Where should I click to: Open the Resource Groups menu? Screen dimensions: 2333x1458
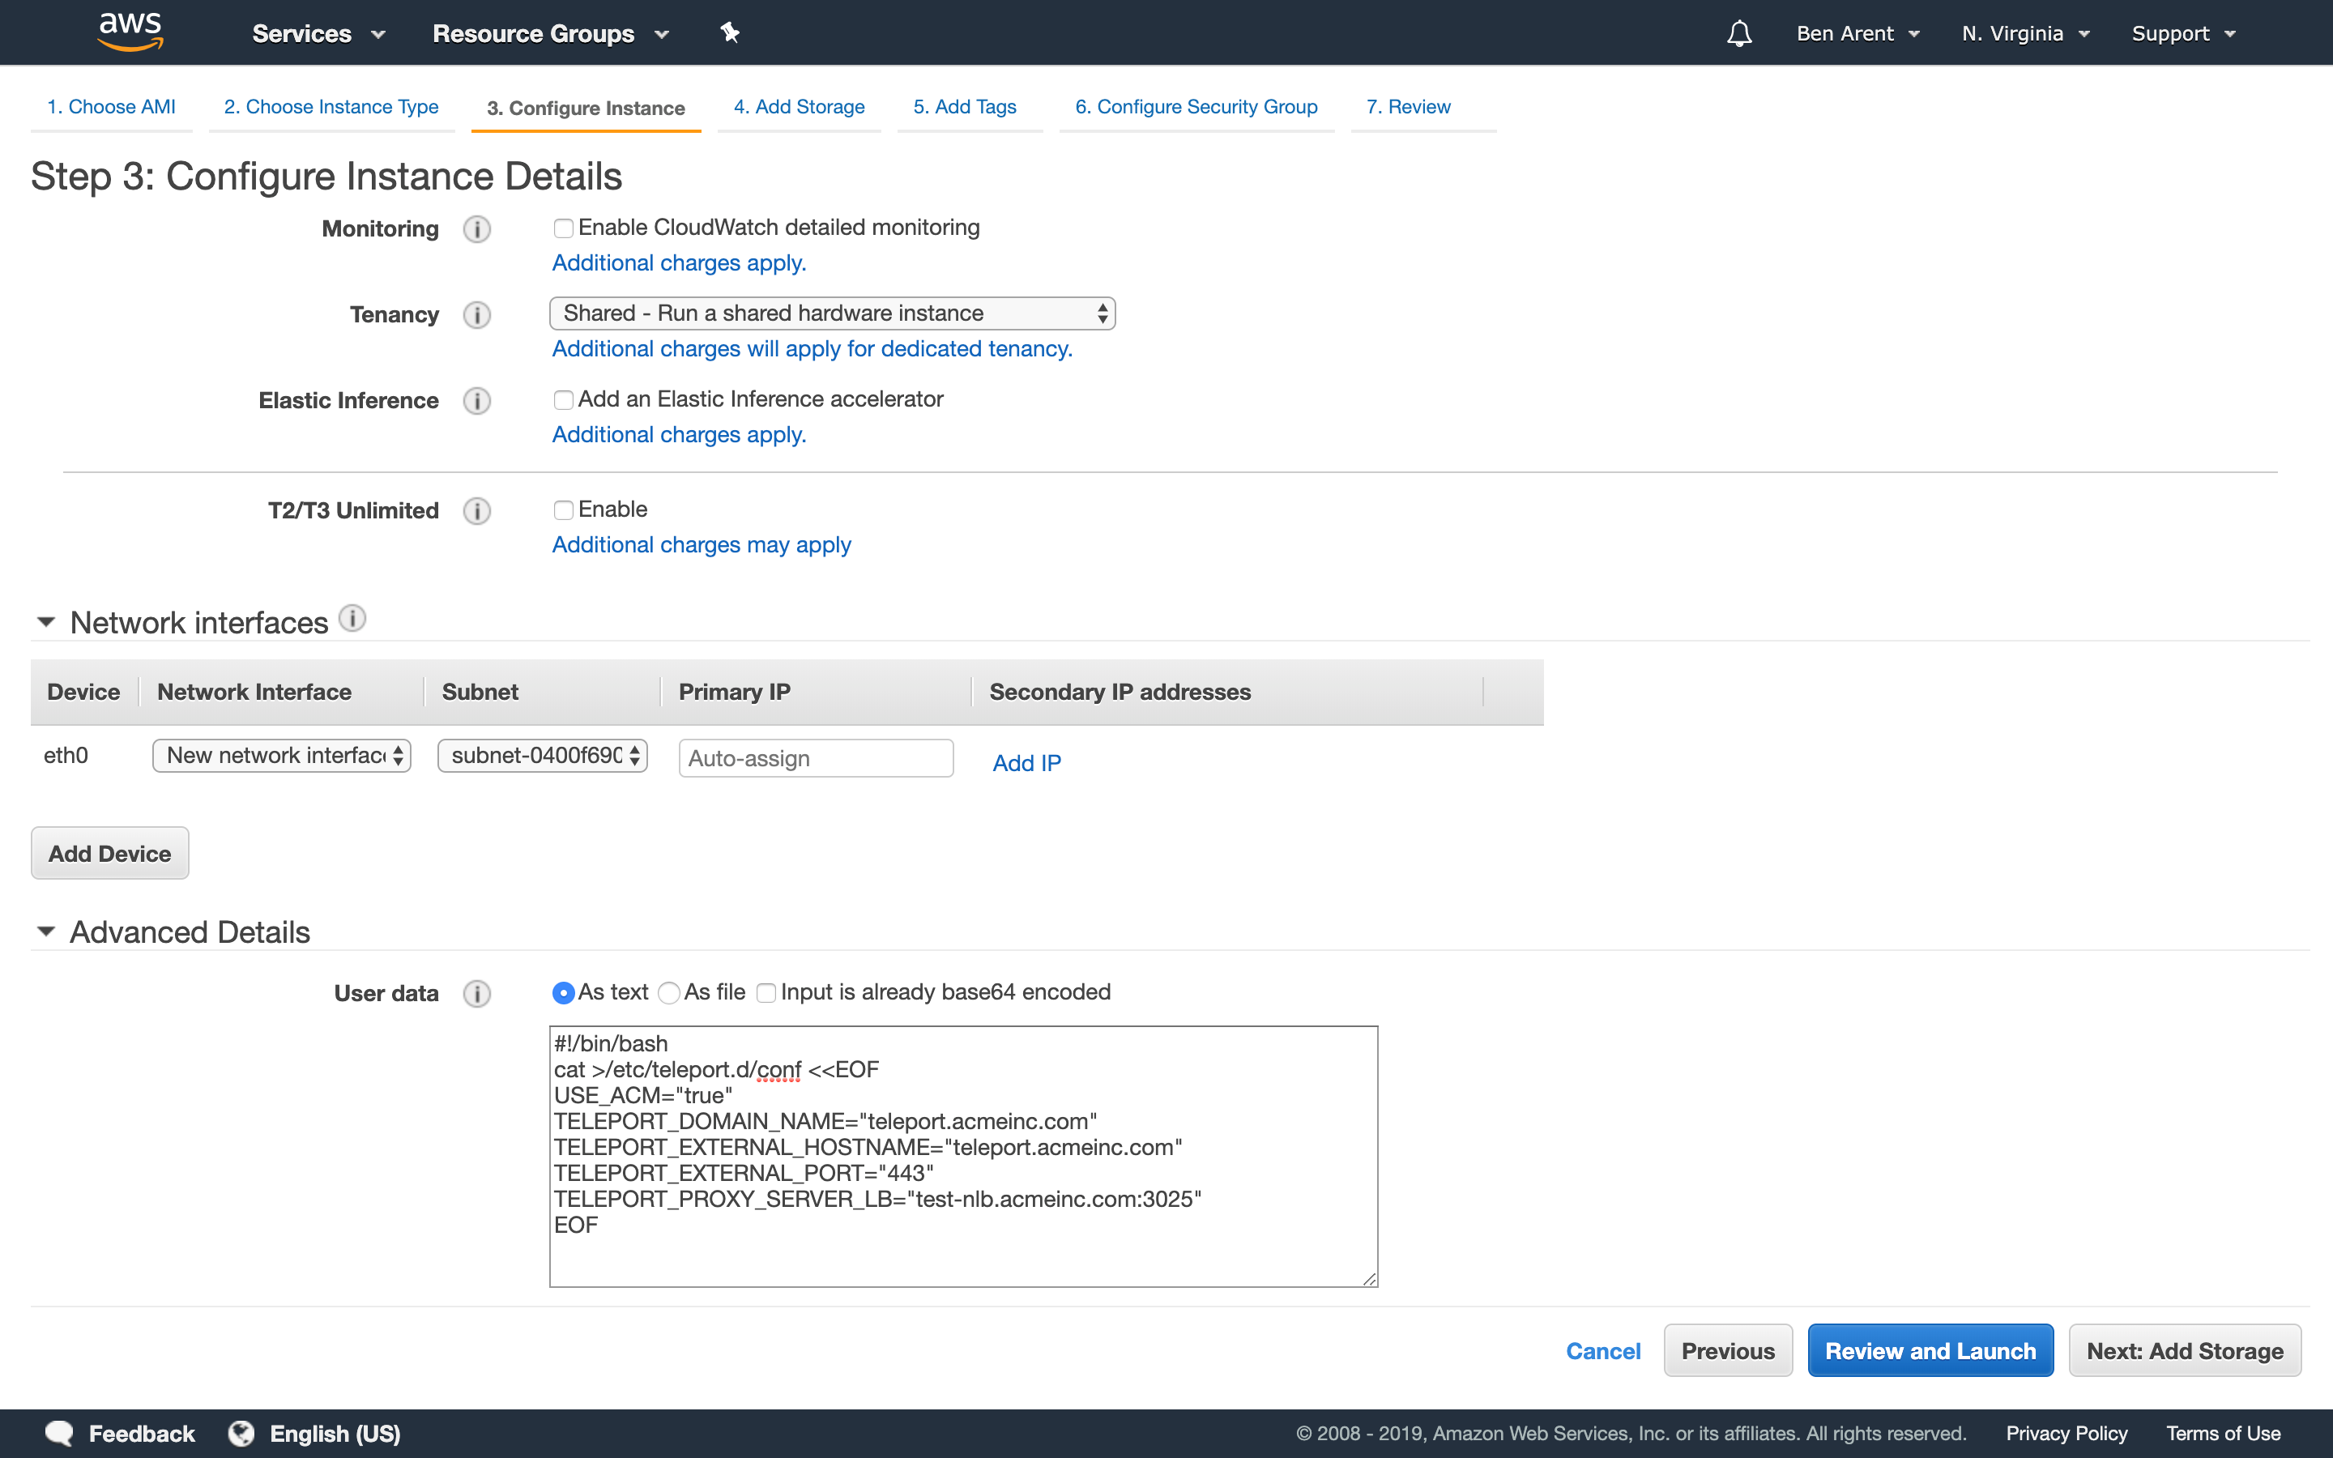(x=551, y=34)
